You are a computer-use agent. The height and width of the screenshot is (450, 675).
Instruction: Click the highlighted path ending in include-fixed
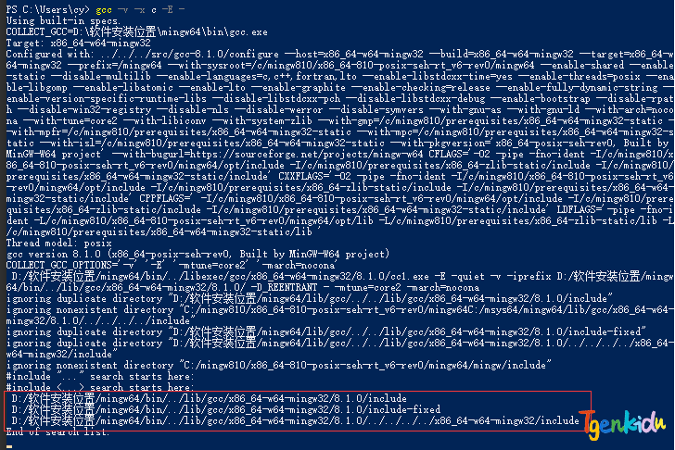[226, 409]
